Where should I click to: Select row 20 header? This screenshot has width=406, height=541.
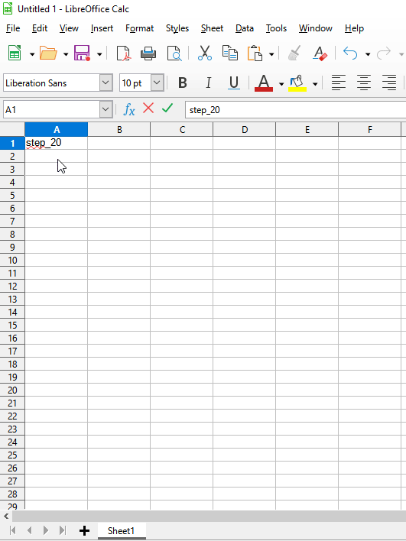coord(12,390)
